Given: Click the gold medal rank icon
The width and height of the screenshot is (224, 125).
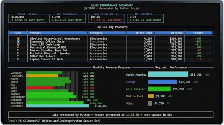Looking at the screenshot, I should point(18,39).
